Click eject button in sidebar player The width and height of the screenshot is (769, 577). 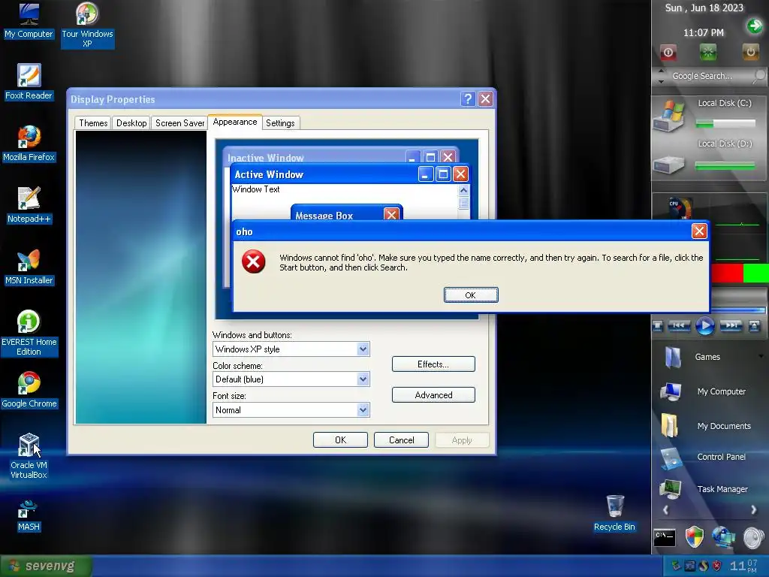[x=754, y=326]
